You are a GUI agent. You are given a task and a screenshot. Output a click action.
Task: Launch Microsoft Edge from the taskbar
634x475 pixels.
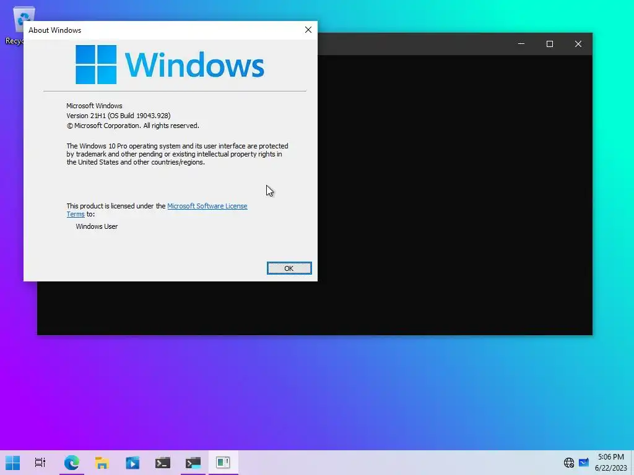coord(72,463)
